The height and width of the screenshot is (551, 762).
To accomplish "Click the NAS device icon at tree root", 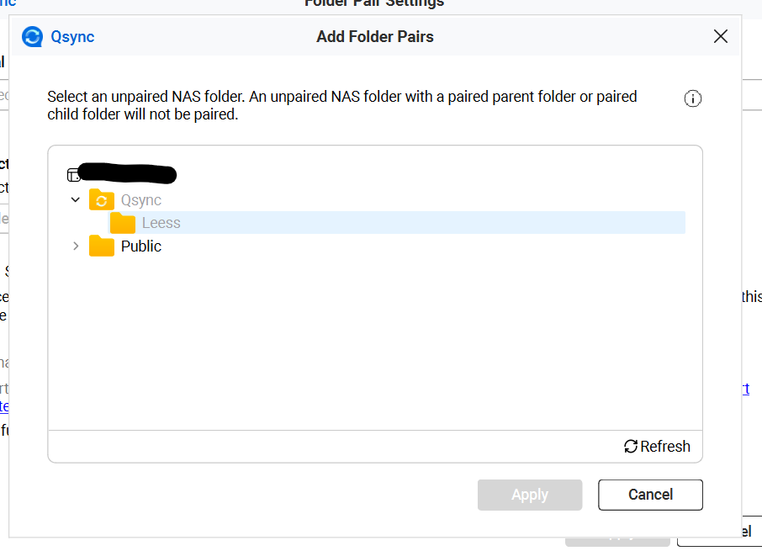I will tap(74, 175).
